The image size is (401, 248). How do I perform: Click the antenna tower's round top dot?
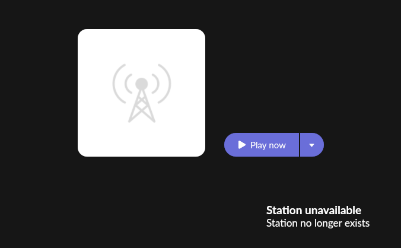142,84
